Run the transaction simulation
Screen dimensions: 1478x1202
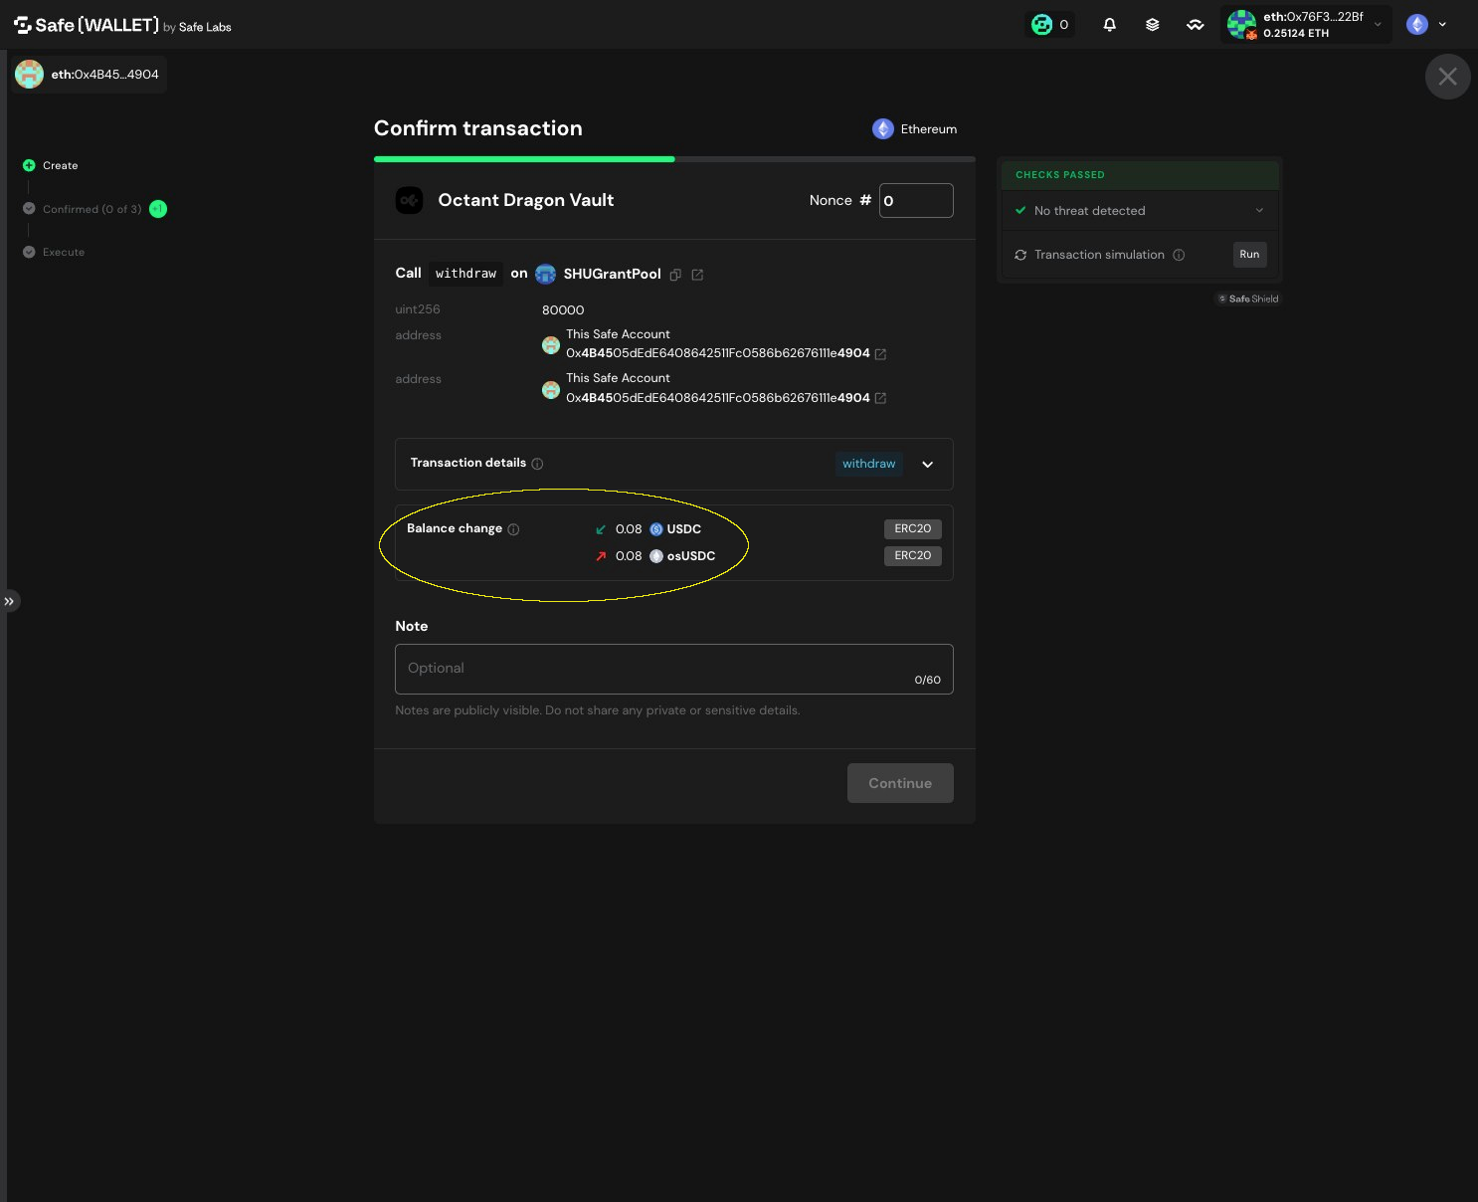1249,255
